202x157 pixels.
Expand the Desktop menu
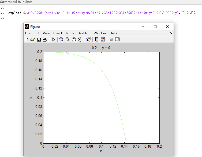pyautogui.click(x=84, y=33)
